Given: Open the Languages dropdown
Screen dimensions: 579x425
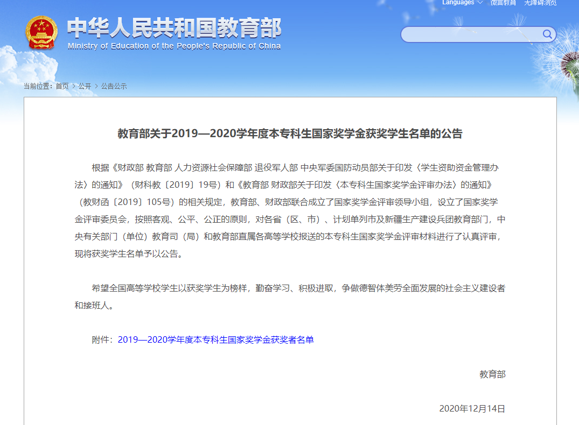Looking at the screenshot, I should (x=462, y=3).
